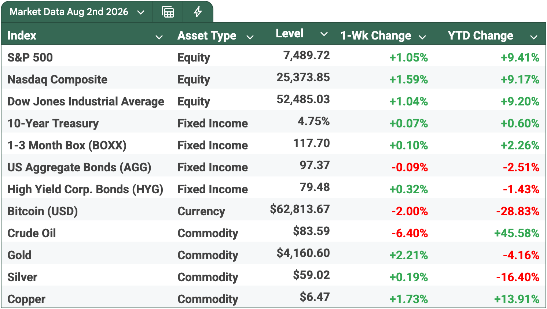The image size is (547, 309).
Task: Open the table view calculator icon
Action: tap(168, 12)
